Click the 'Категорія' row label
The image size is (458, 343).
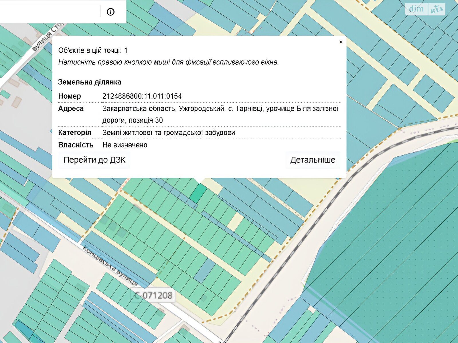[x=74, y=133]
